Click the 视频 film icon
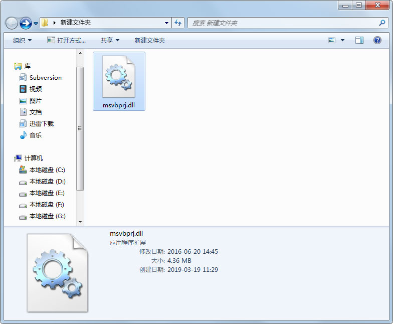 [x=23, y=89]
